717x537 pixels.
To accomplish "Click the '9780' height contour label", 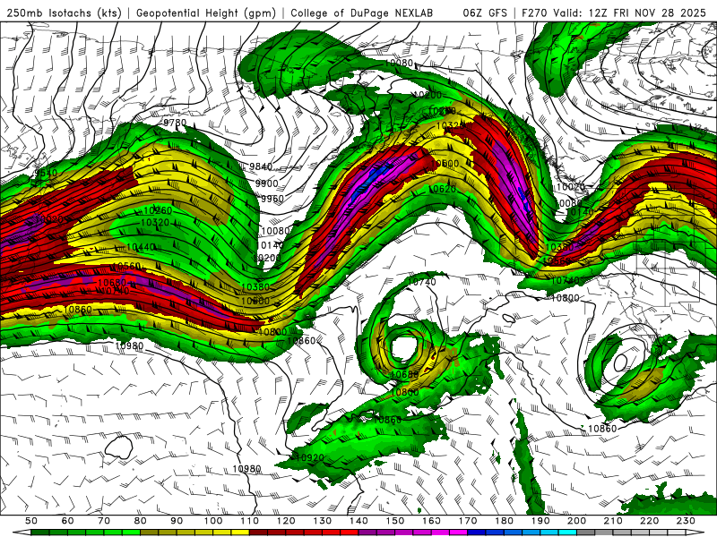I will click(x=175, y=123).
